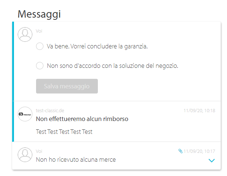The height and width of the screenshot is (176, 227).
Task: Click the Messaggi heading
Action: point(39,14)
